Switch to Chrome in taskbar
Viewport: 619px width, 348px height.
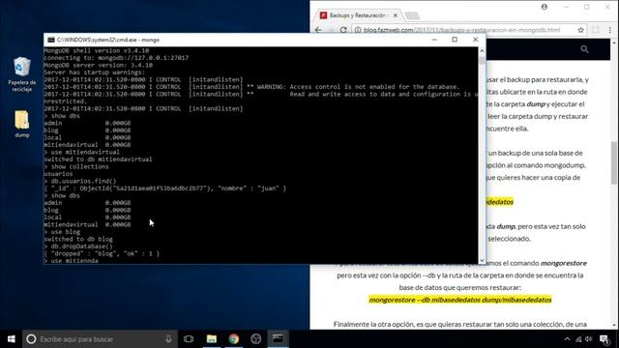click(x=234, y=339)
